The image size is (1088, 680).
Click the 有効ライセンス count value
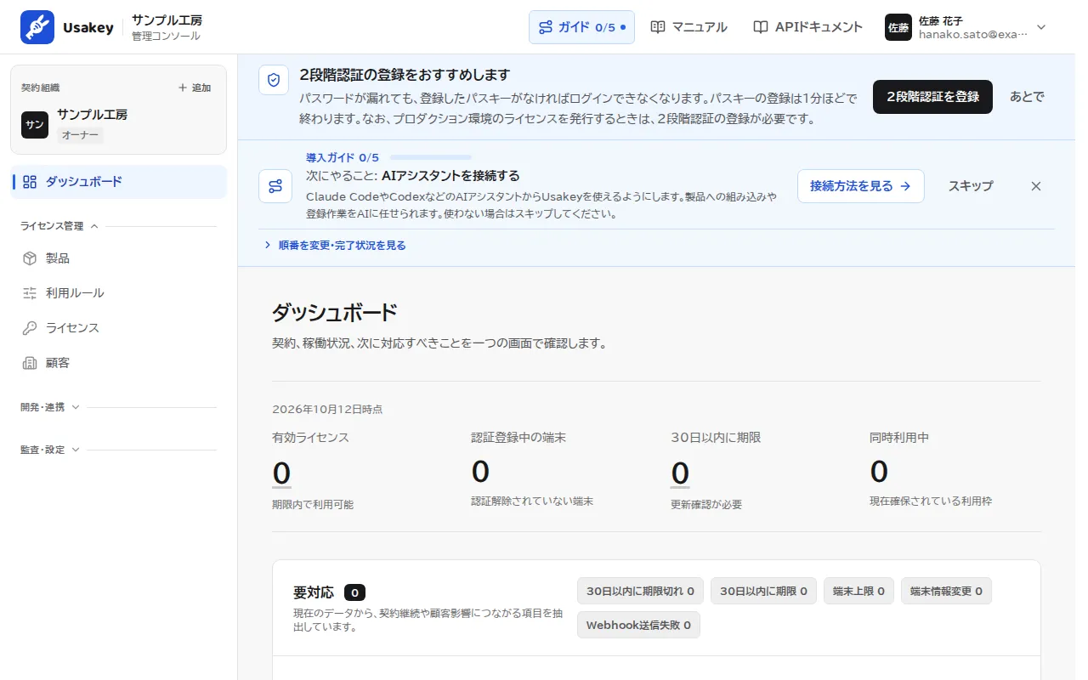(x=281, y=473)
